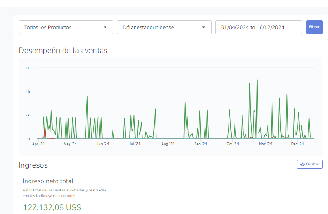The width and height of the screenshot is (328, 214).
Task: Select the Apr '24 x-axis label
Action: 39,144
